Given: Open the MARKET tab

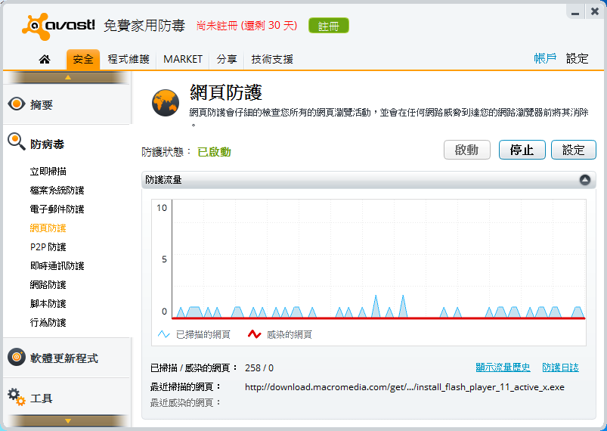Looking at the screenshot, I should (183, 59).
